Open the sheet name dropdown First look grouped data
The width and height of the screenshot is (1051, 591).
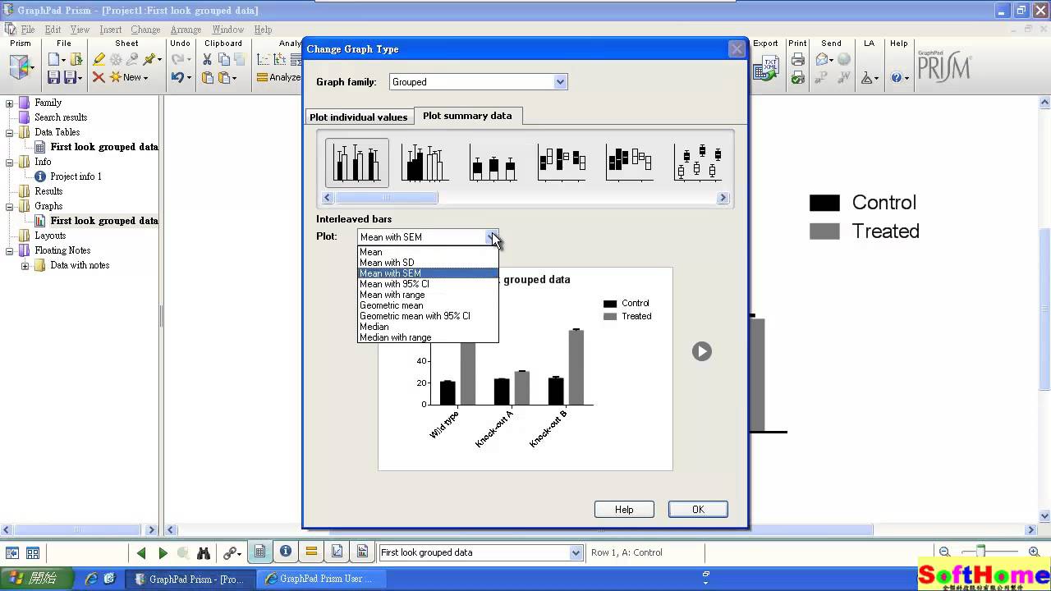coord(576,553)
